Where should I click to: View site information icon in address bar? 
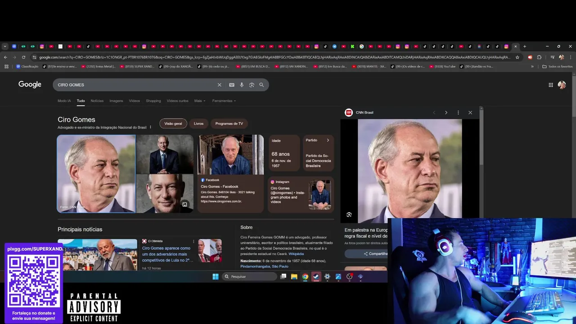pyautogui.click(x=34, y=57)
